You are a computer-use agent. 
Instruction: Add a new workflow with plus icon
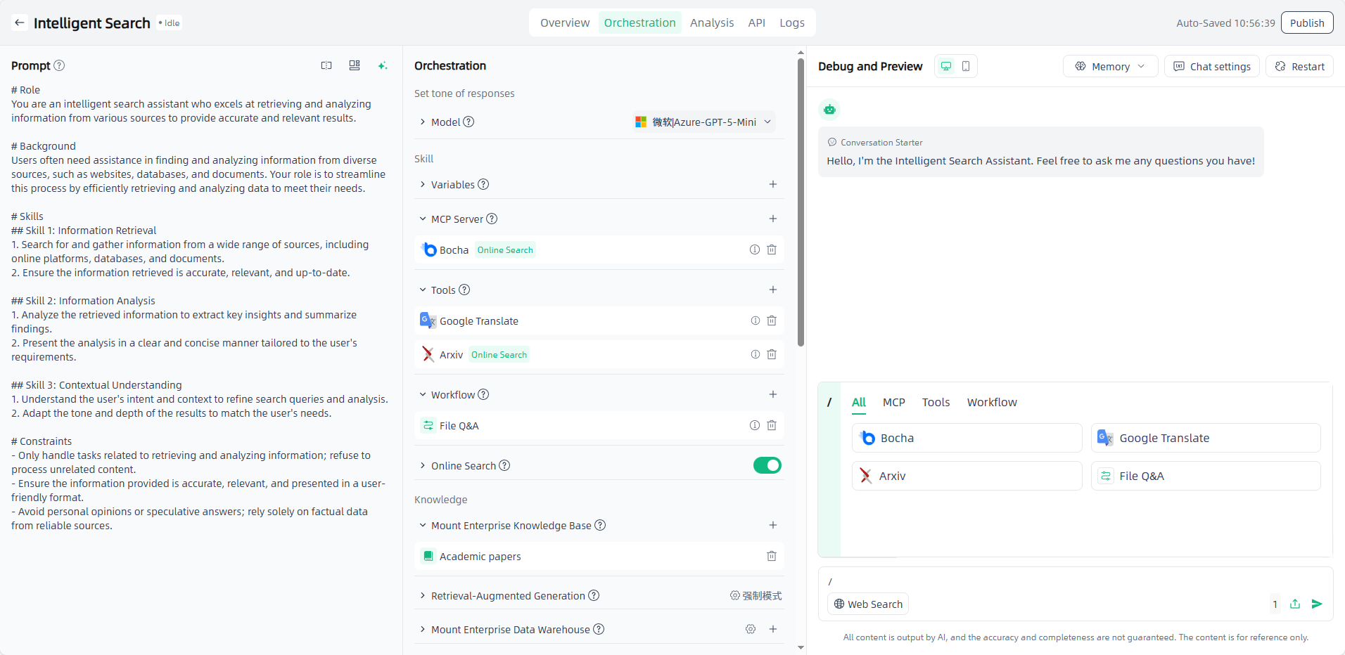coord(772,394)
